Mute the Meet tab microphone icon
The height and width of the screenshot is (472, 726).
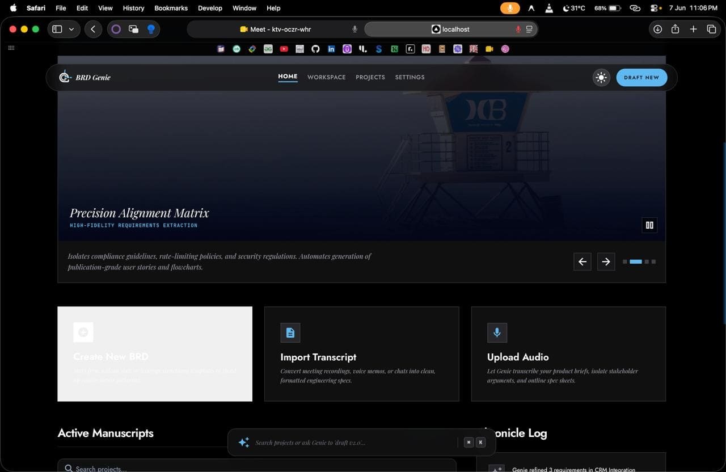(x=354, y=29)
